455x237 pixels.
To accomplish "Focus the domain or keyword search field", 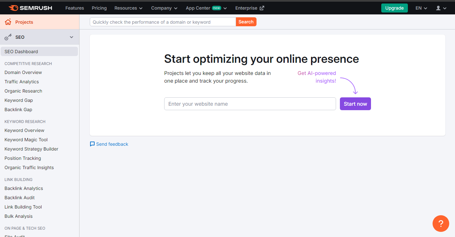I will coord(163,22).
